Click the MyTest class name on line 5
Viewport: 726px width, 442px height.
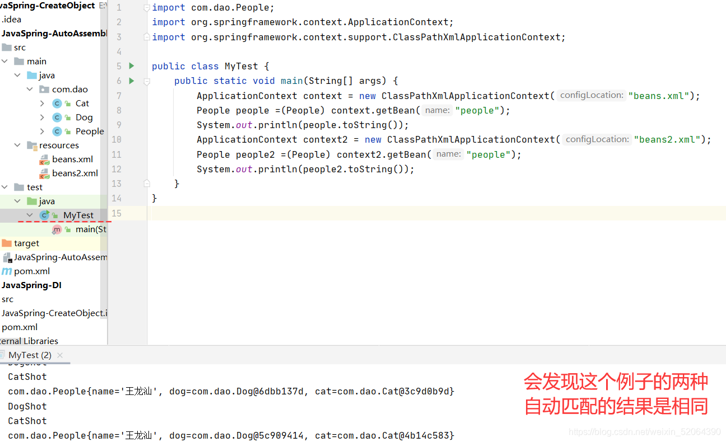(x=241, y=66)
